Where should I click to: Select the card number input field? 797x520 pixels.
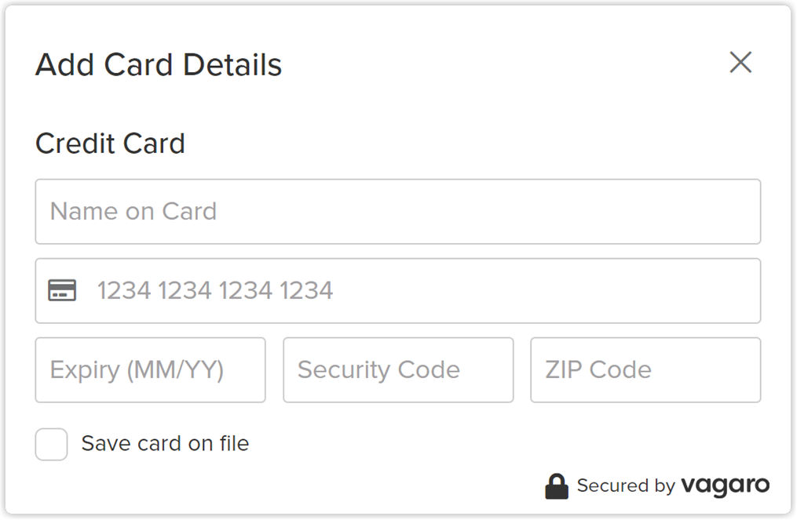click(397, 290)
